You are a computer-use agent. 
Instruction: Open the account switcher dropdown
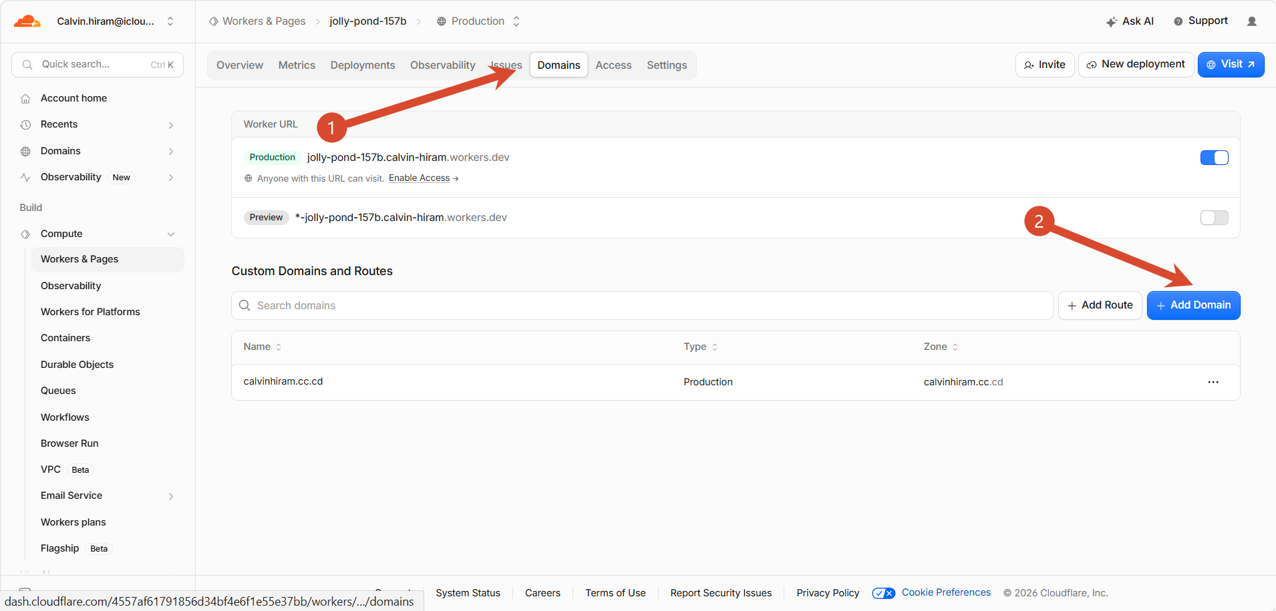pos(170,21)
